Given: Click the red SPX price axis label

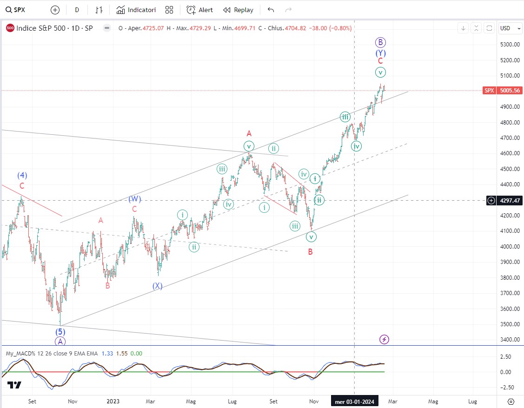Looking at the screenshot, I should click(x=489, y=91).
